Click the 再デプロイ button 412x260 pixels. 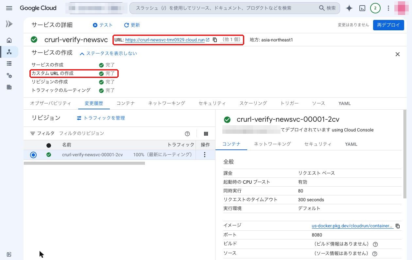[388, 25]
